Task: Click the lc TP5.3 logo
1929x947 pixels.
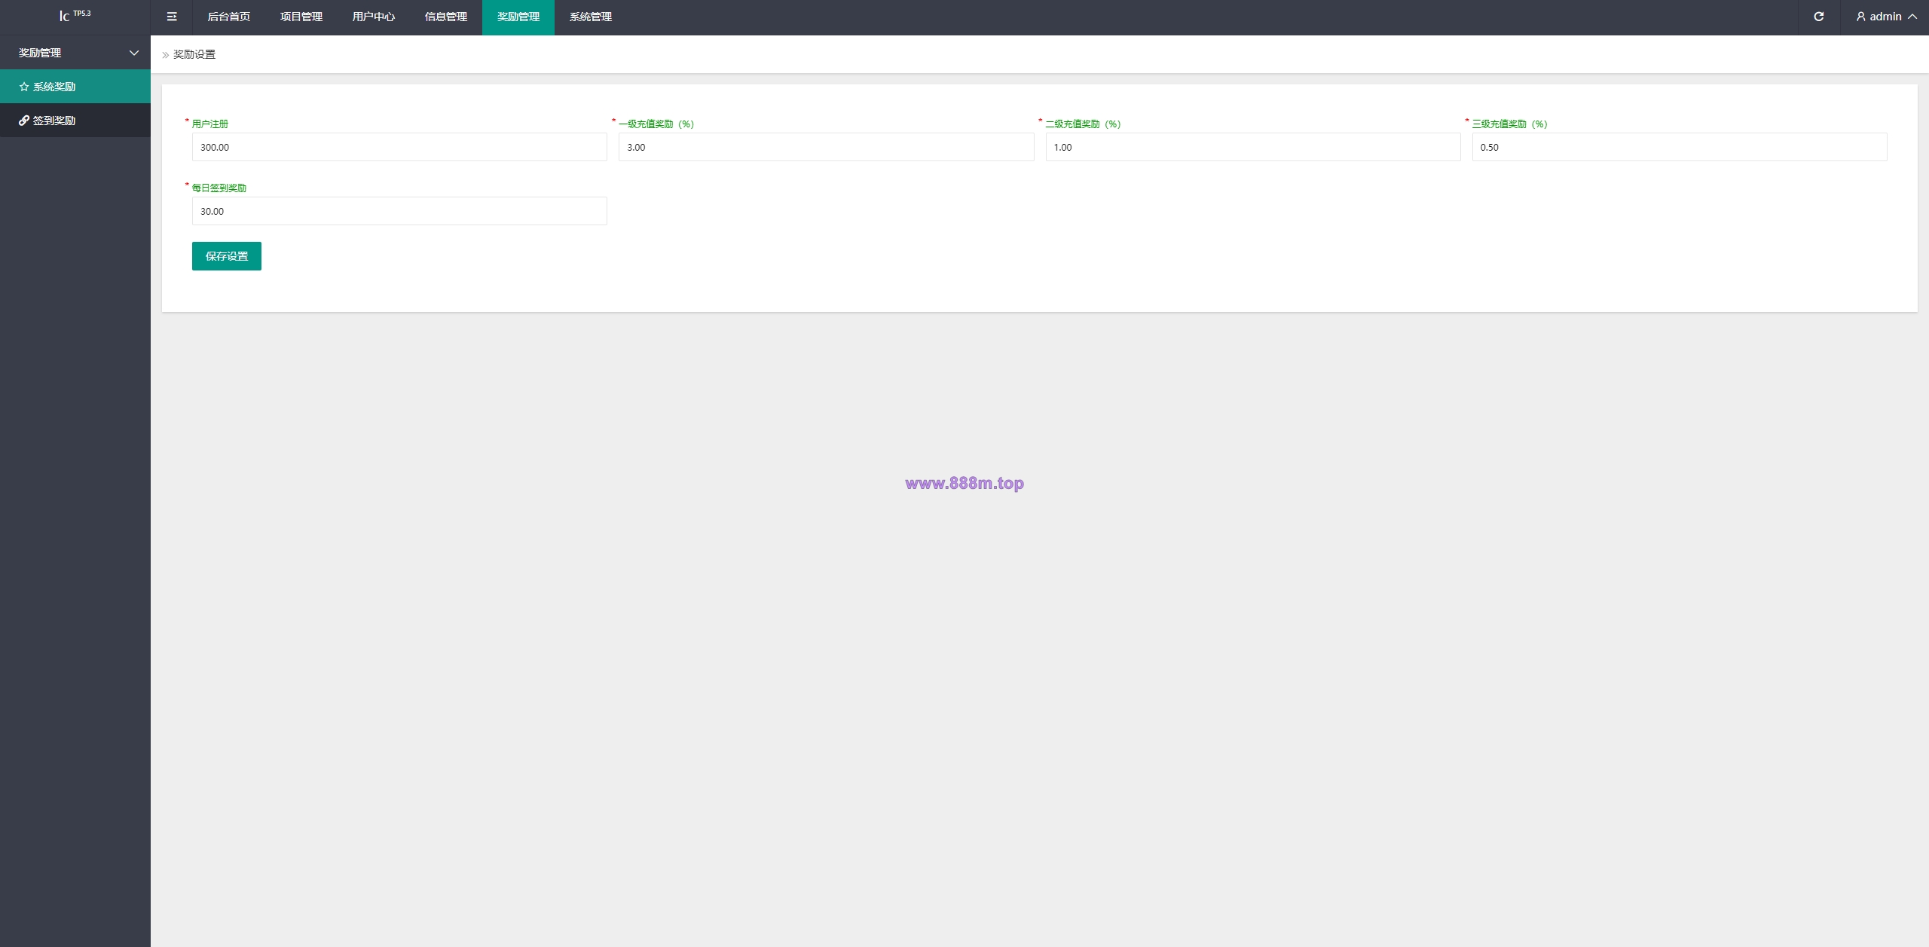Action: (x=75, y=16)
